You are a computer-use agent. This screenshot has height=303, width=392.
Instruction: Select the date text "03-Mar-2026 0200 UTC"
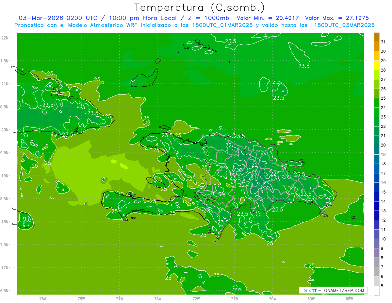click(58, 18)
